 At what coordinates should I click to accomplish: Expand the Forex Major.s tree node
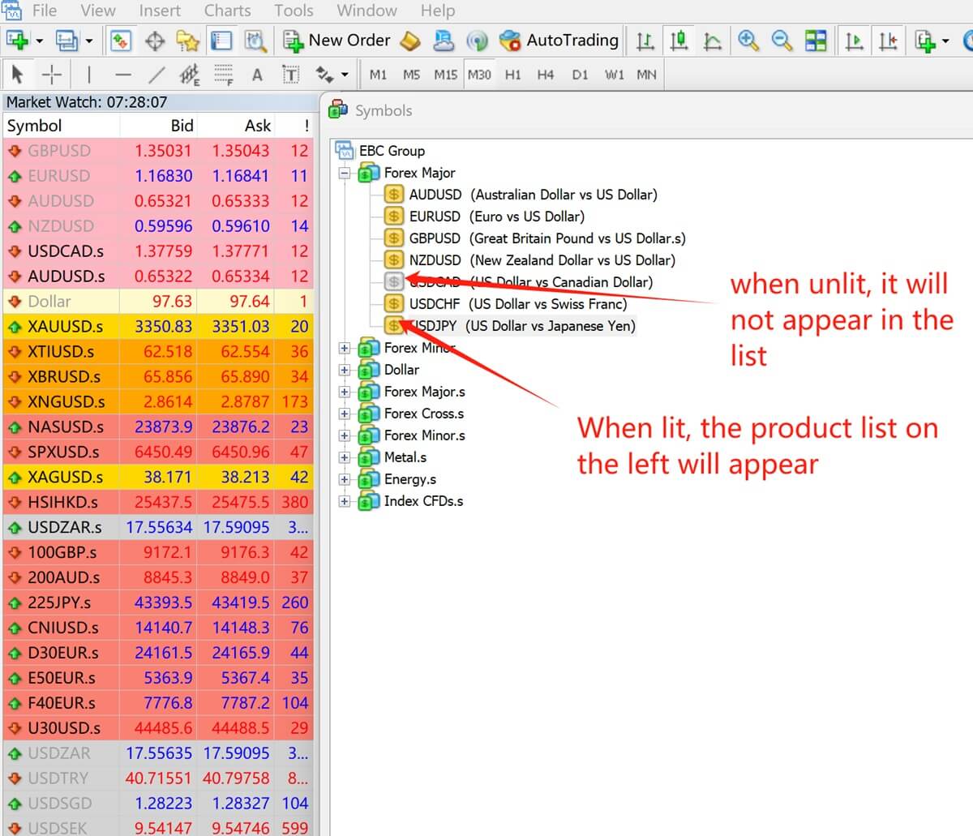tap(345, 392)
